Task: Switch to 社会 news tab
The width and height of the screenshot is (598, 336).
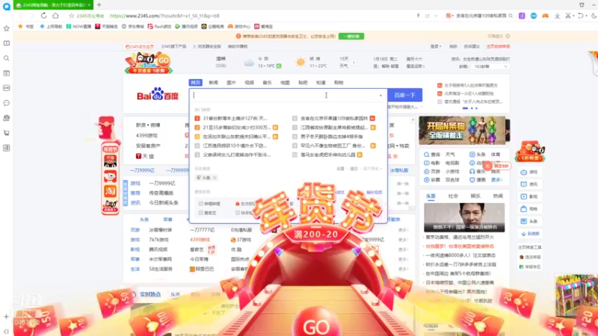Action: click(453, 196)
